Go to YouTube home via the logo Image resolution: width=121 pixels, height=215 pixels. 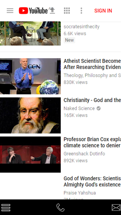pos(33,10)
